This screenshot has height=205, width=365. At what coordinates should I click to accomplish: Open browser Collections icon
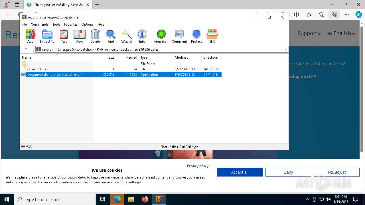point(322,15)
